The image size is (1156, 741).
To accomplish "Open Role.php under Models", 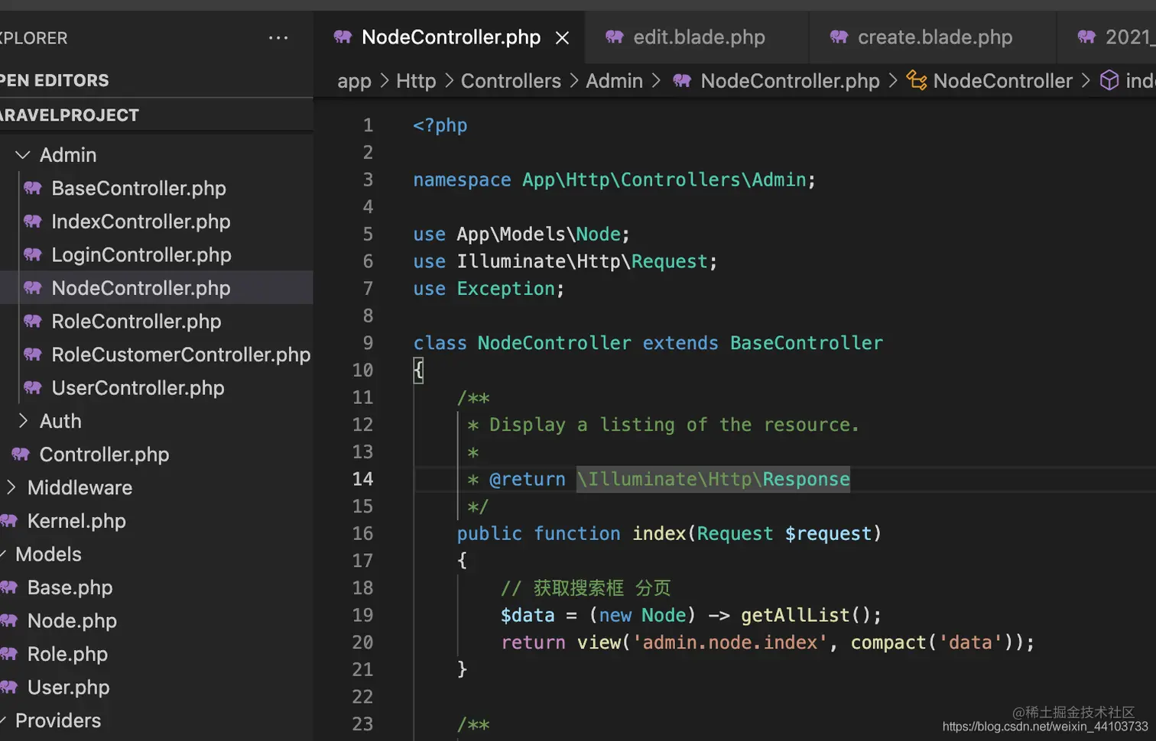I will click(67, 654).
